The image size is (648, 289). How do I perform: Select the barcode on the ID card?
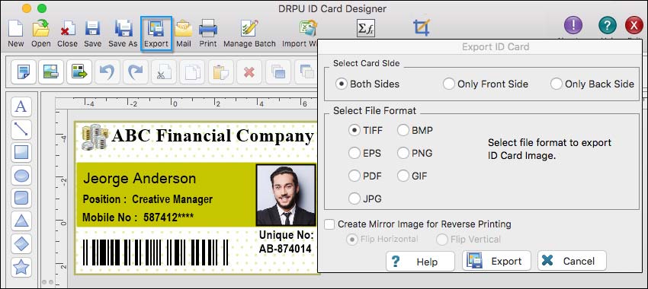(156, 252)
